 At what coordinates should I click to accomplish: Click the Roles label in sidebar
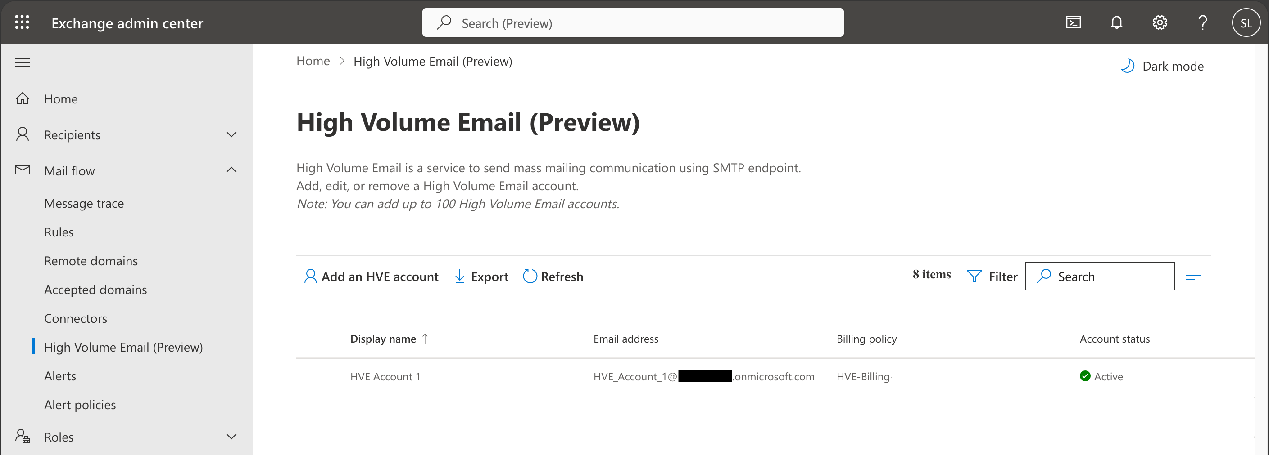(x=59, y=437)
